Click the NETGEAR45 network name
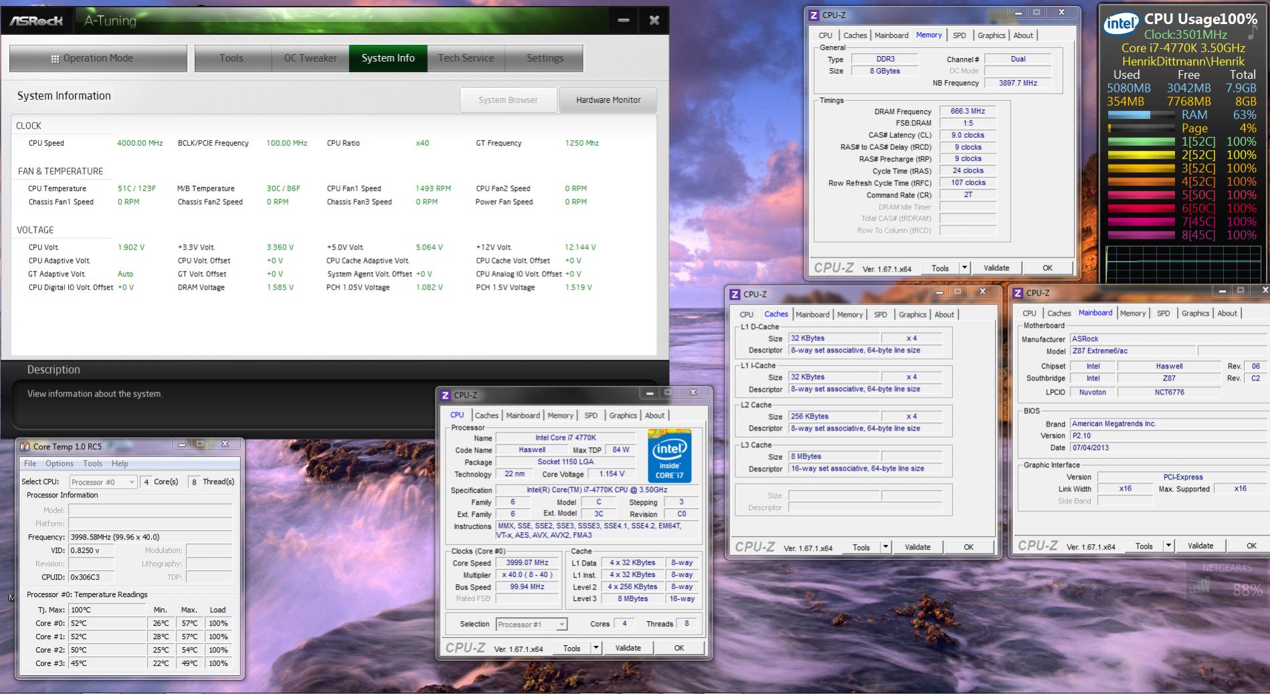Viewport: 1270px width, 694px height. click(1227, 568)
